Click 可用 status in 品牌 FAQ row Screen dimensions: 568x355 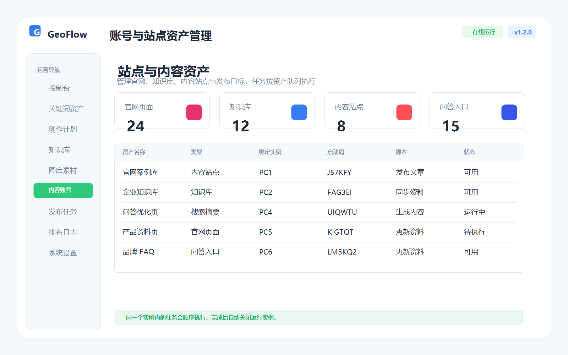(x=471, y=252)
